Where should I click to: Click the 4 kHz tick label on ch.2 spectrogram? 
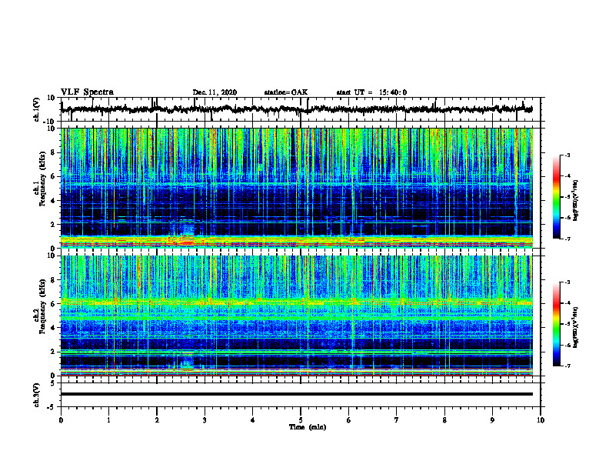[x=53, y=328]
